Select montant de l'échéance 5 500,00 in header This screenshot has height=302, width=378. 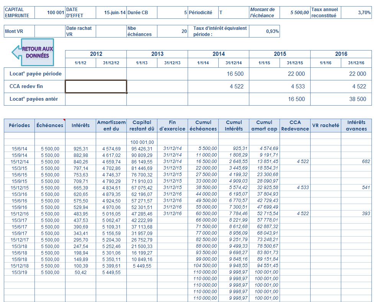pyautogui.click(x=295, y=13)
